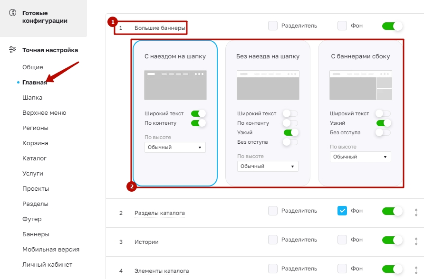The width and height of the screenshot is (424, 279).
Task: Check Разделитель for the Истории row
Action: tap(272, 240)
